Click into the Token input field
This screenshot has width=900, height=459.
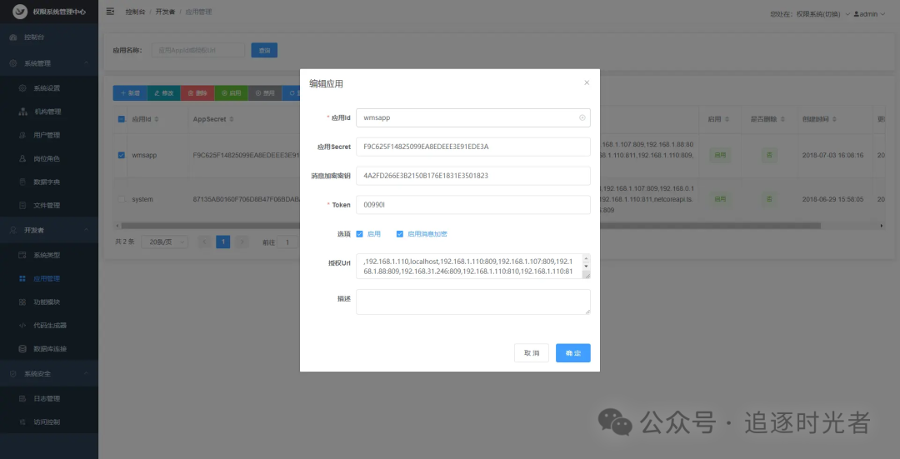[x=473, y=205]
